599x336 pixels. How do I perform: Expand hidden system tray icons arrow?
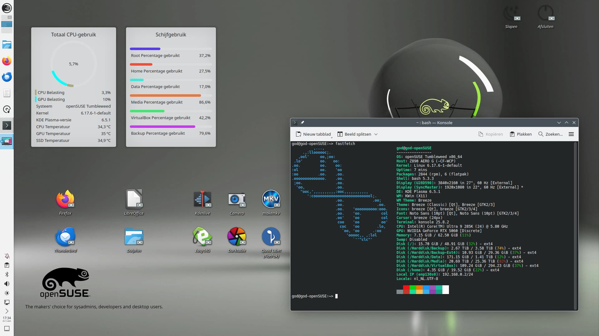tap(7, 311)
